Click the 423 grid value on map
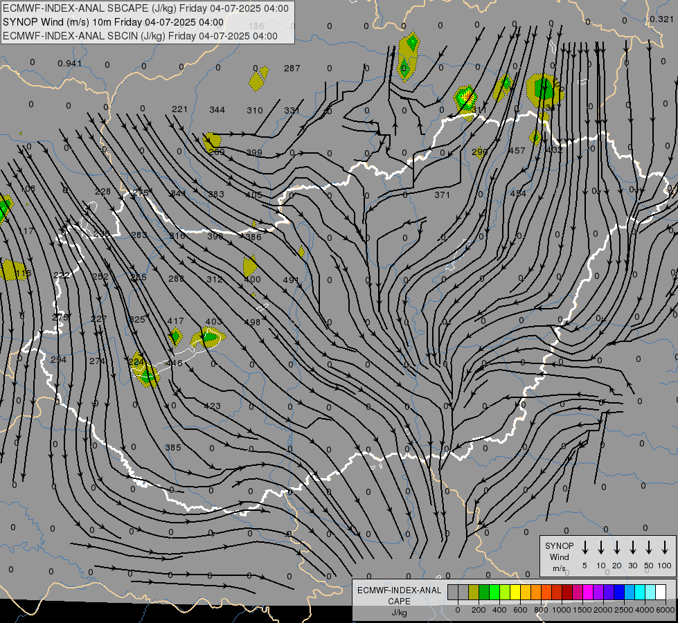This screenshot has width=678, height=623. 213,406
